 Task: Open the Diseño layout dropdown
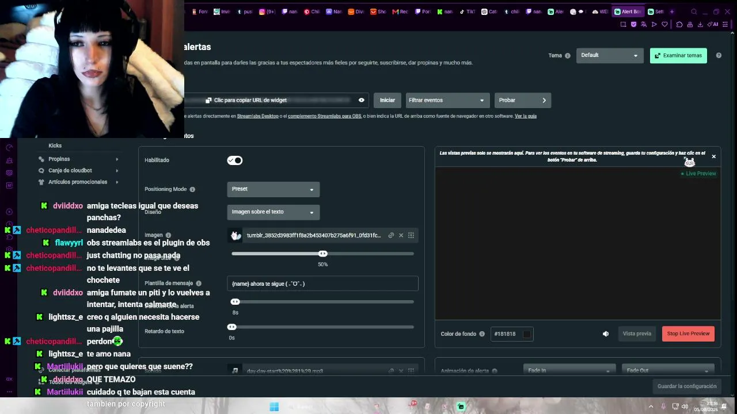[273, 212]
